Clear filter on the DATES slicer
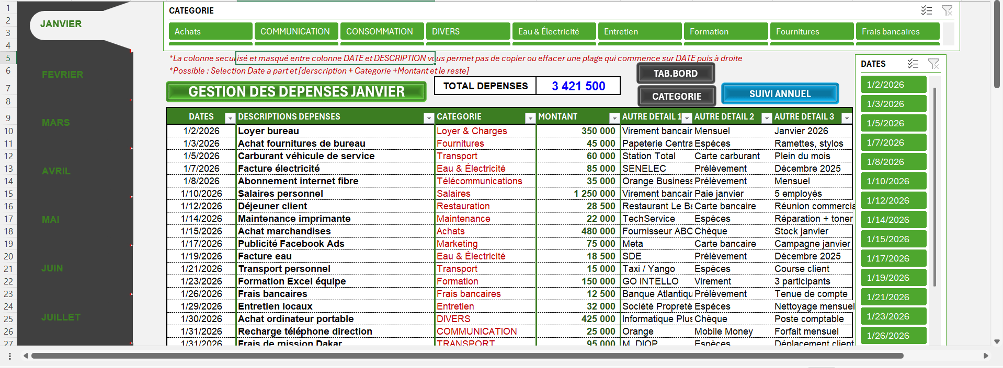The width and height of the screenshot is (1003, 368). click(x=933, y=64)
